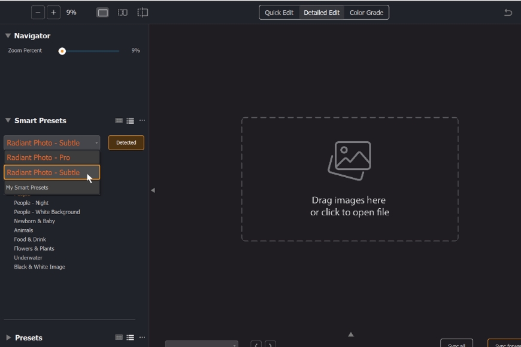Switch to the Detailed Edit tab
521x347 pixels.
tap(322, 13)
